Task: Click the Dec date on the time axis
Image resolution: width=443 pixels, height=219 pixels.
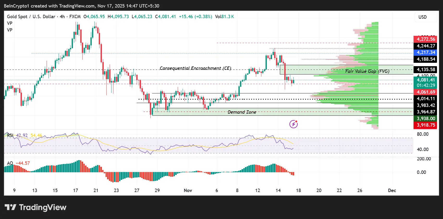Action: (392, 190)
